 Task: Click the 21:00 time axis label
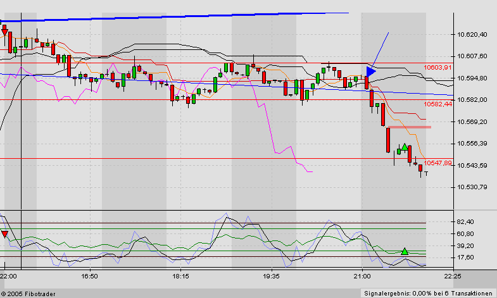pos(362,276)
